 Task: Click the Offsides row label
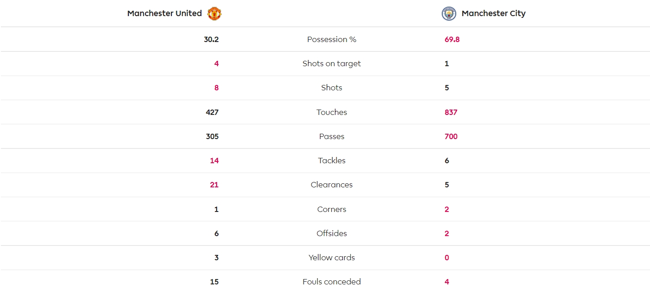click(x=332, y=233)
